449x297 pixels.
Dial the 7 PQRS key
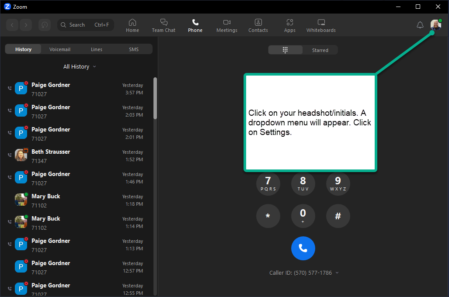pos(268,183)
